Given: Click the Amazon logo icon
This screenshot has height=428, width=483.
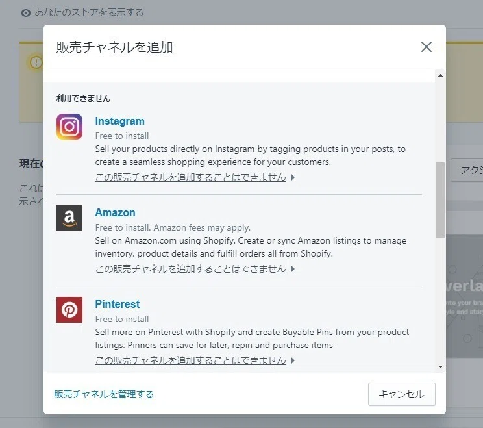Looking at the screenshot, I should pos(69,218).
